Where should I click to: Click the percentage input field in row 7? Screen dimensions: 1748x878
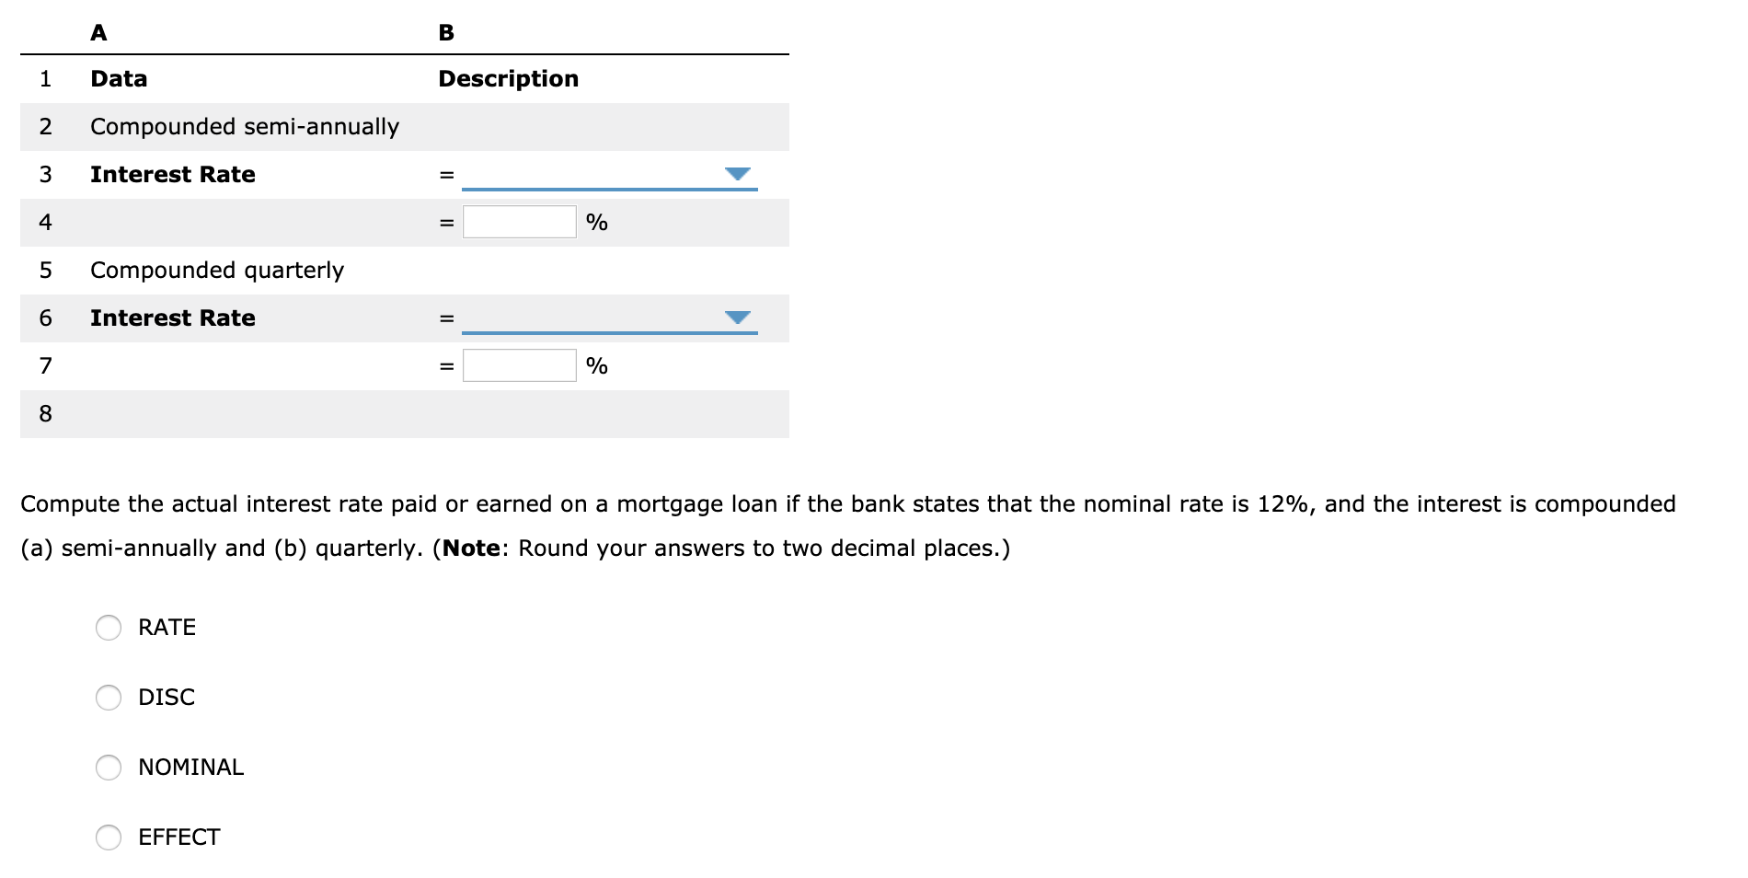click(519, 364)
